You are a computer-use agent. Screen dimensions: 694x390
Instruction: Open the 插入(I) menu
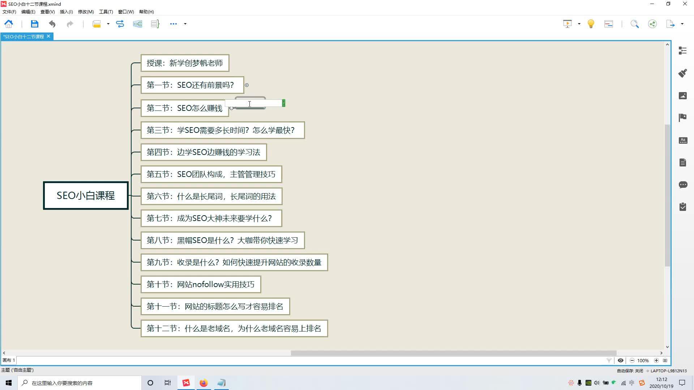pyautogui.click(x=66, y=12)
